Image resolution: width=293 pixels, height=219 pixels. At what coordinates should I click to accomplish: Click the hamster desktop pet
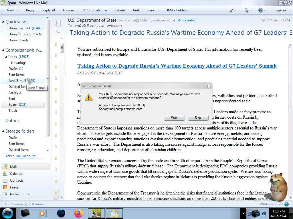[x=278, y=187]
